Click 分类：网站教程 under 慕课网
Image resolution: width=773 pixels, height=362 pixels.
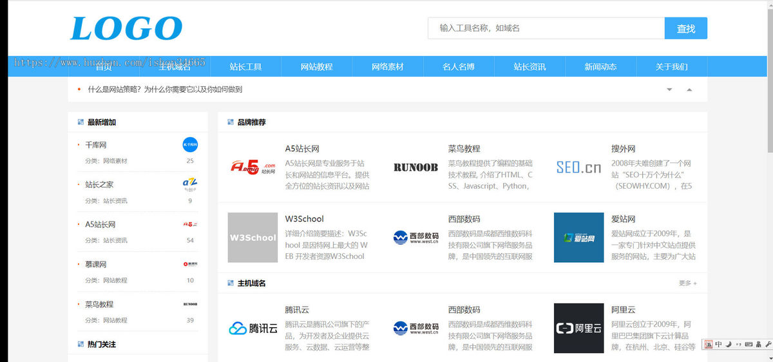106,280
